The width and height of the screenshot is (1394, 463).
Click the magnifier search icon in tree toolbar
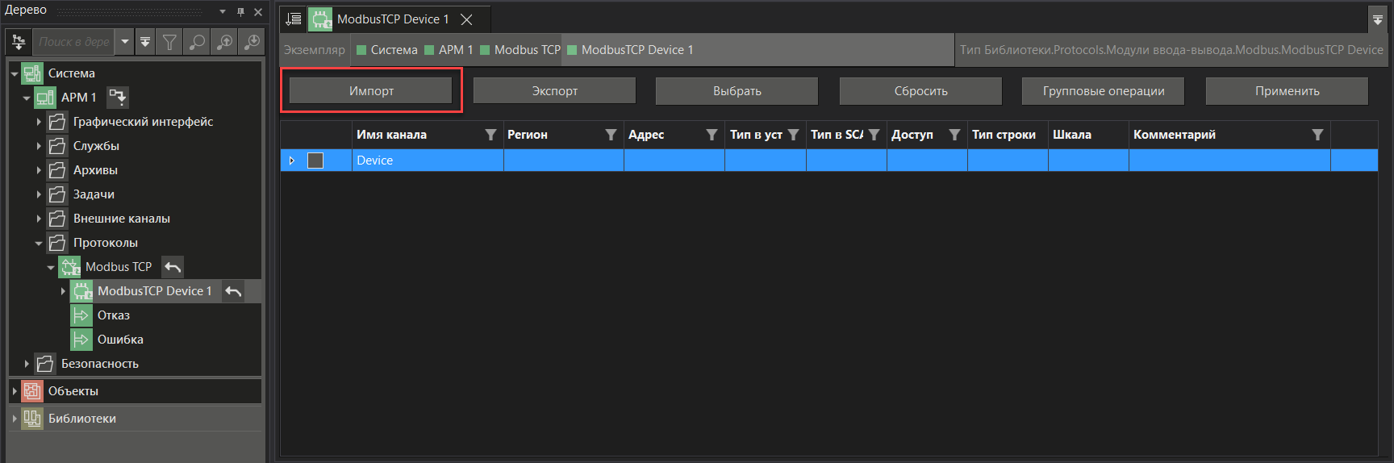click(x=197, y=42)
